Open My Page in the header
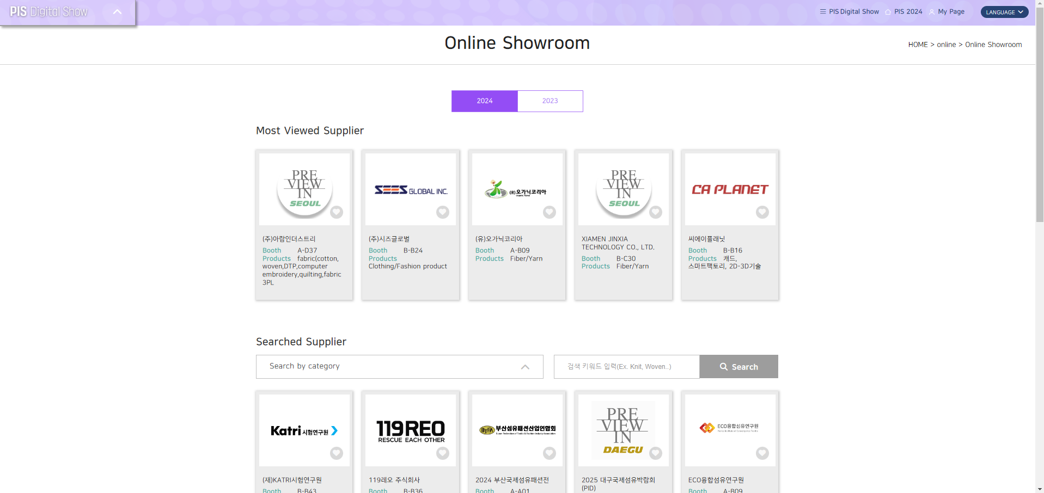This screenshot has height=493, width=1044. 947,11
